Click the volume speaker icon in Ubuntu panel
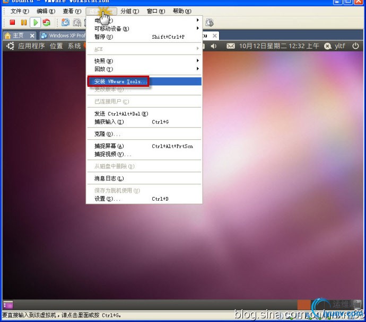 [213, 46]
